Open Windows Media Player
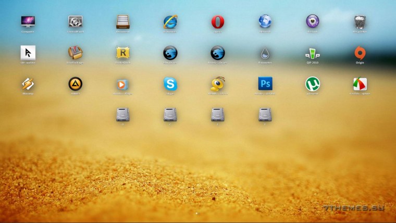 123,83
